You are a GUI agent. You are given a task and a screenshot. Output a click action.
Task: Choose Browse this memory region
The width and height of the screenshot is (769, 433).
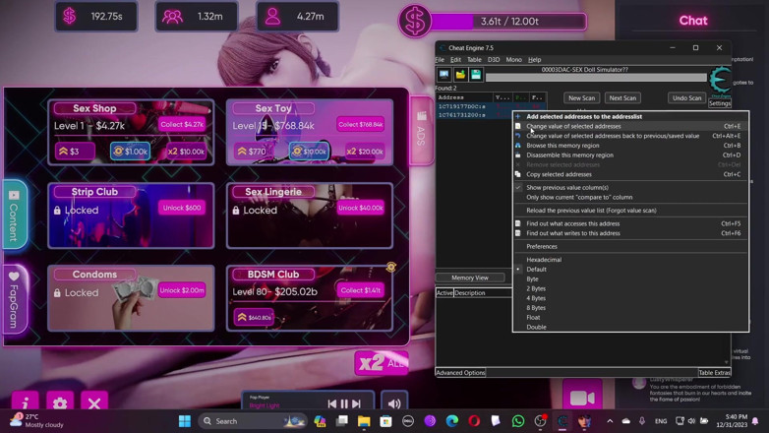630,146
